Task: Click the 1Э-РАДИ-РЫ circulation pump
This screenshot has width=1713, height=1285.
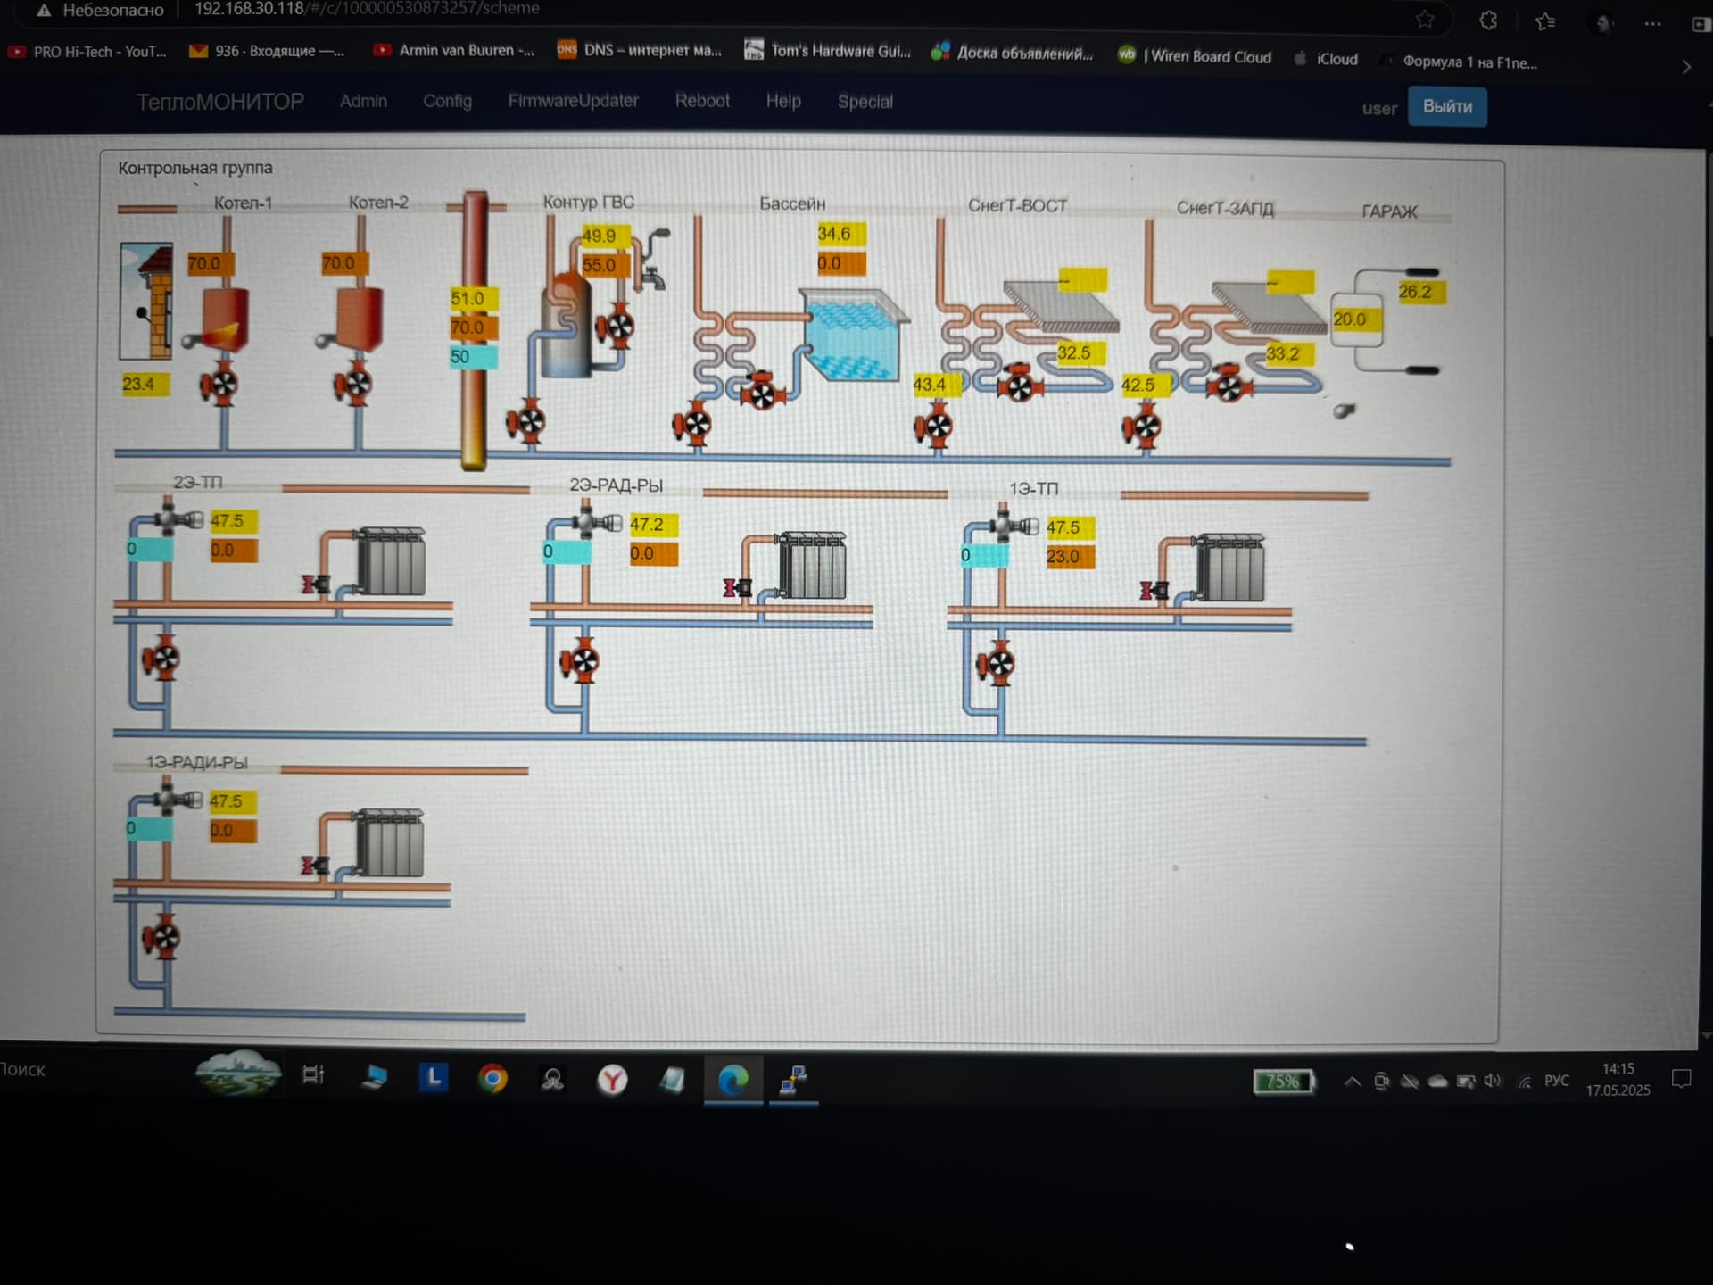Action: coord(162,938)
